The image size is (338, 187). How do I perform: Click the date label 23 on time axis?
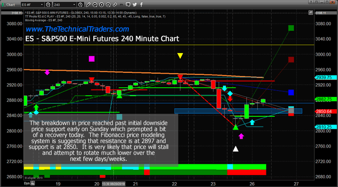213,184
